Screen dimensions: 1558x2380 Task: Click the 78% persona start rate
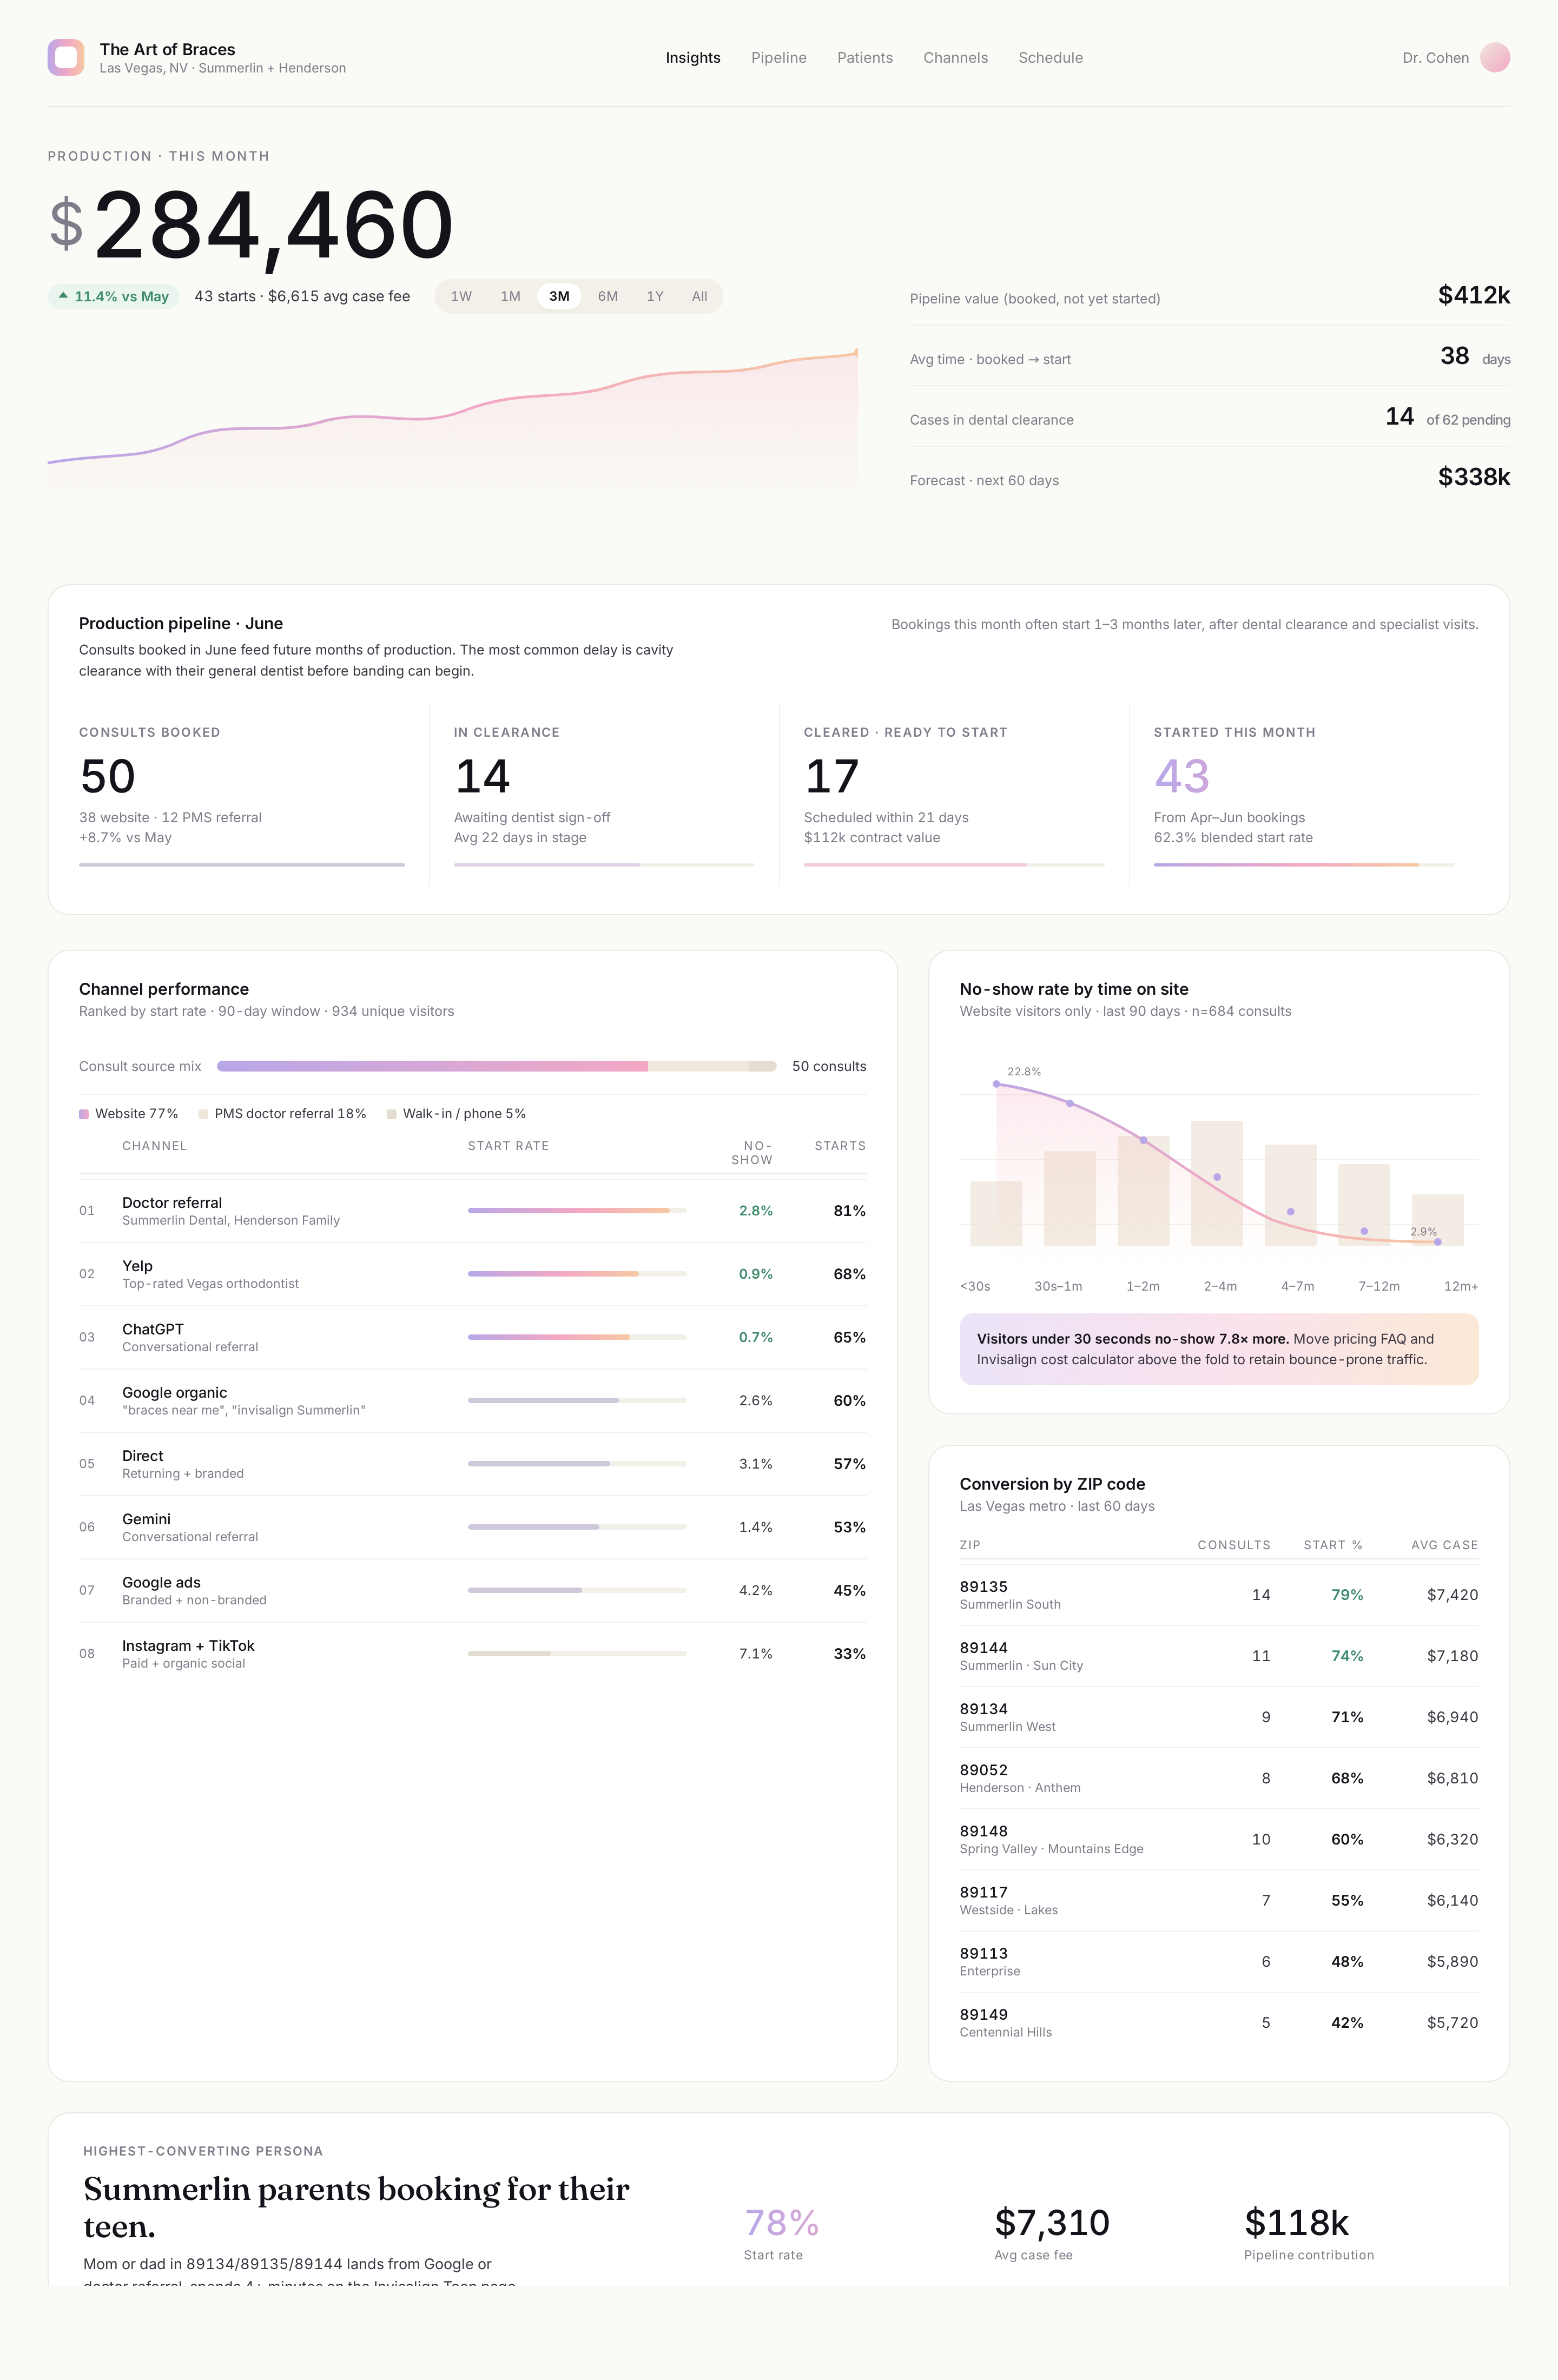click(x=782, y=2222)
